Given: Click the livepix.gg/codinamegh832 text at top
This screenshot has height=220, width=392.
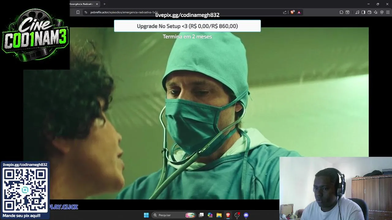Looking at the screenshot, I should (187, 15).
